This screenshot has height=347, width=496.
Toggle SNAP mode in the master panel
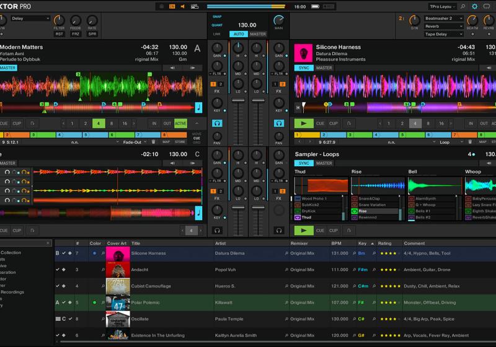point(217,17)
